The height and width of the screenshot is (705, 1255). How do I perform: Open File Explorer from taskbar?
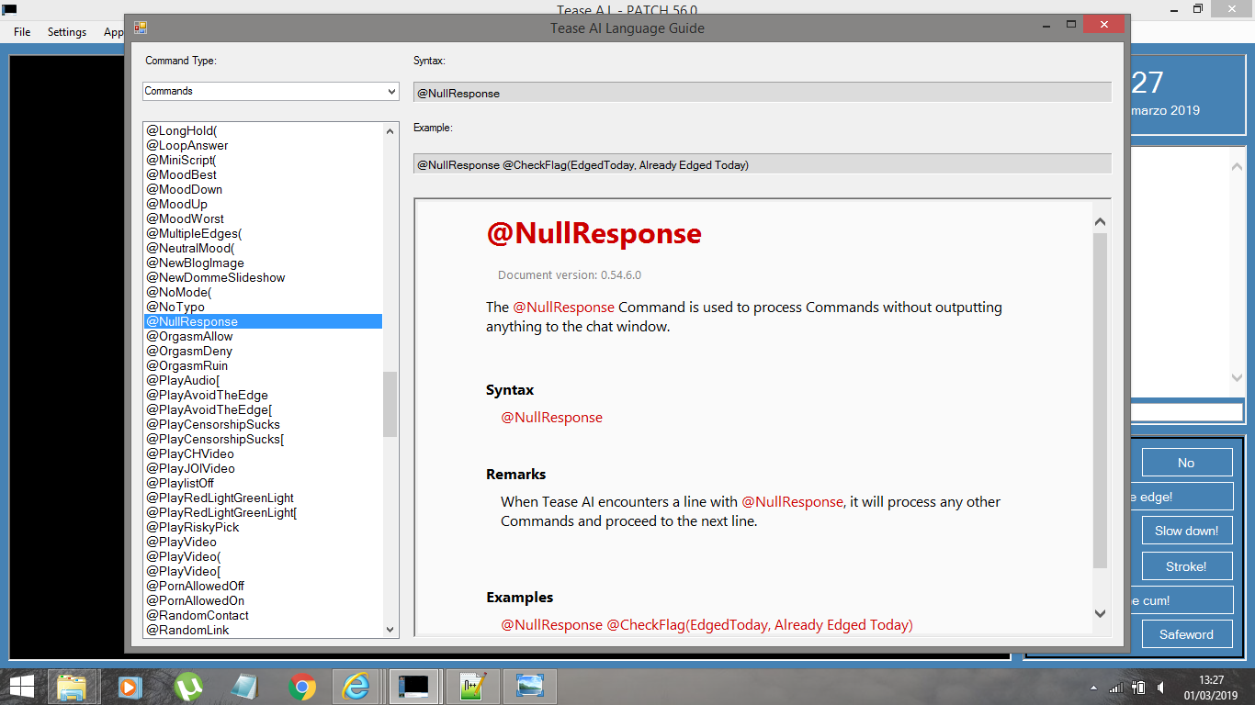[x=72, y=686]
